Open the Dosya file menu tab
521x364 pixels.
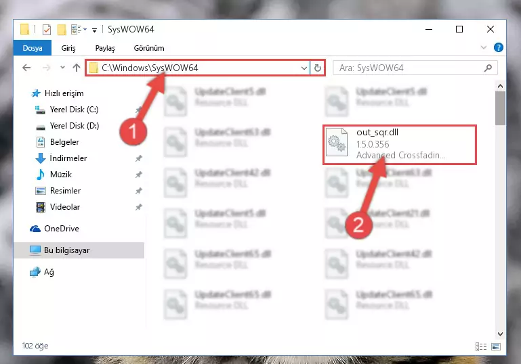pos(33,48)
